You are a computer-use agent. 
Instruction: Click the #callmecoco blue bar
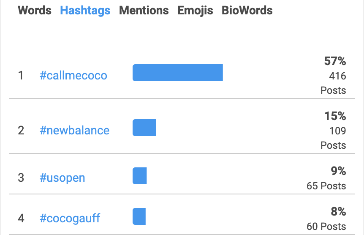pos(178,73)
